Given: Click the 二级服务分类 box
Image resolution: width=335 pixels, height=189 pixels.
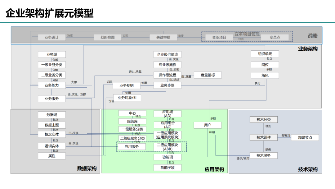Looking at the screenshot, I should pyautogui.click(x=132, y=138).
